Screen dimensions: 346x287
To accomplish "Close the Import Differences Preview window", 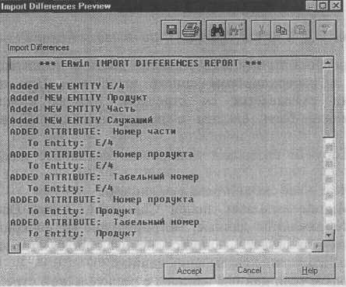I will click(x=337, y=5).
